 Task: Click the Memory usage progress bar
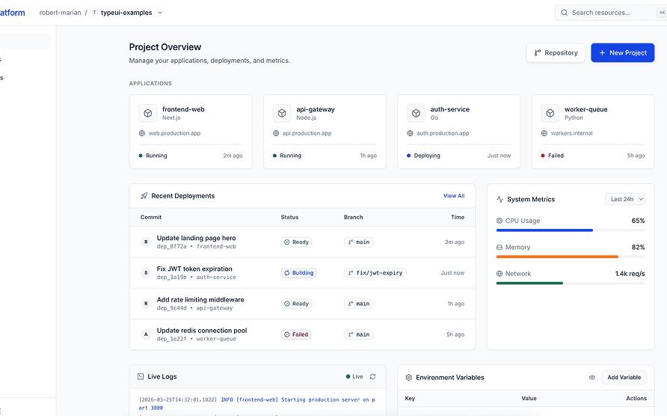tap(571, 257)
